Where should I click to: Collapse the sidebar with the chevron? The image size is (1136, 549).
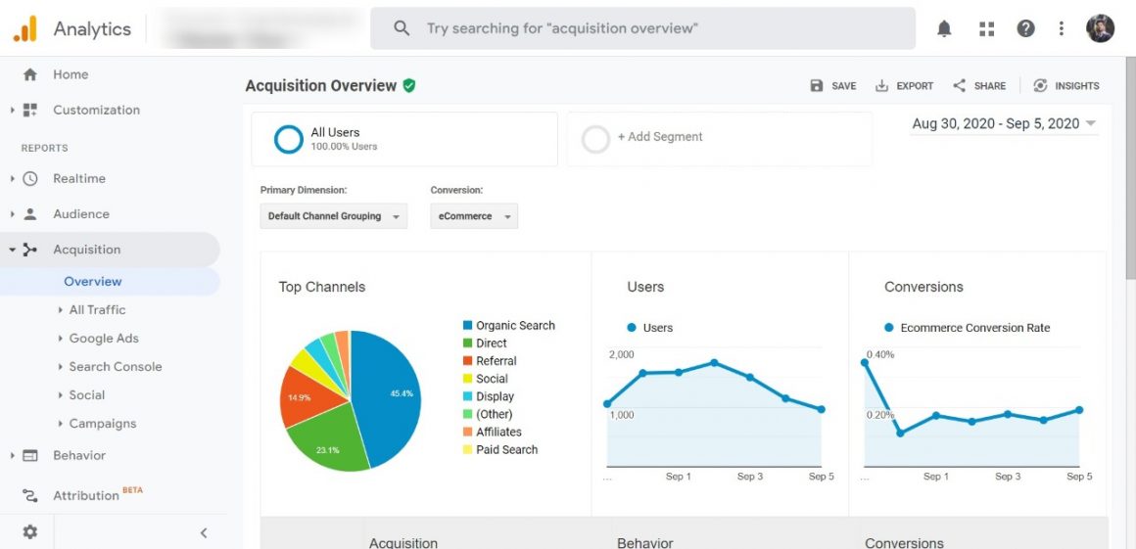click(x=204, y=533)
